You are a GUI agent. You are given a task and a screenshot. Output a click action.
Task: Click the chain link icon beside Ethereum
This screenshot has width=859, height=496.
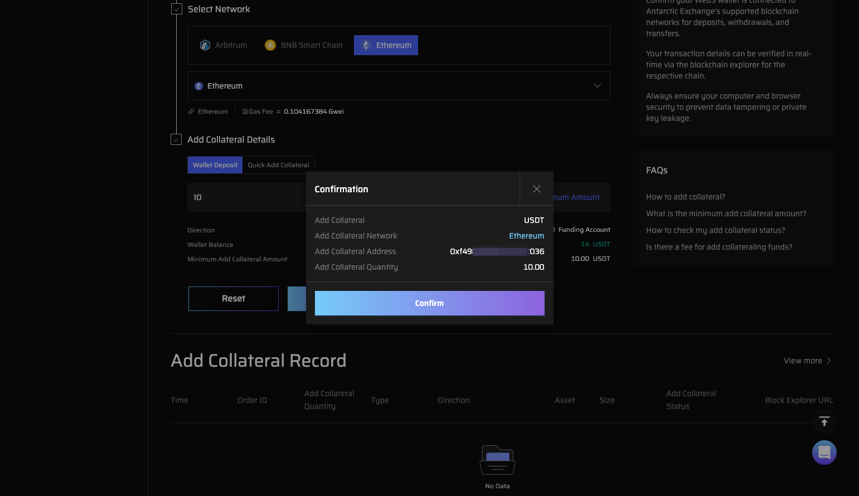(191, 111)
